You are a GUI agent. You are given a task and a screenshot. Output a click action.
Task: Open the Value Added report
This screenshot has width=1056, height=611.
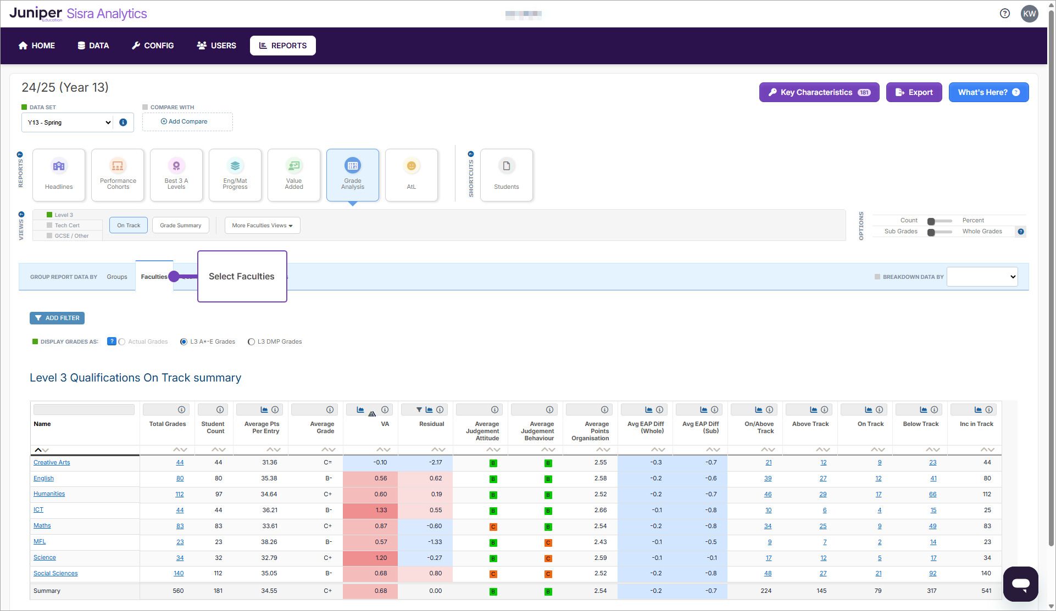(294, 175)
